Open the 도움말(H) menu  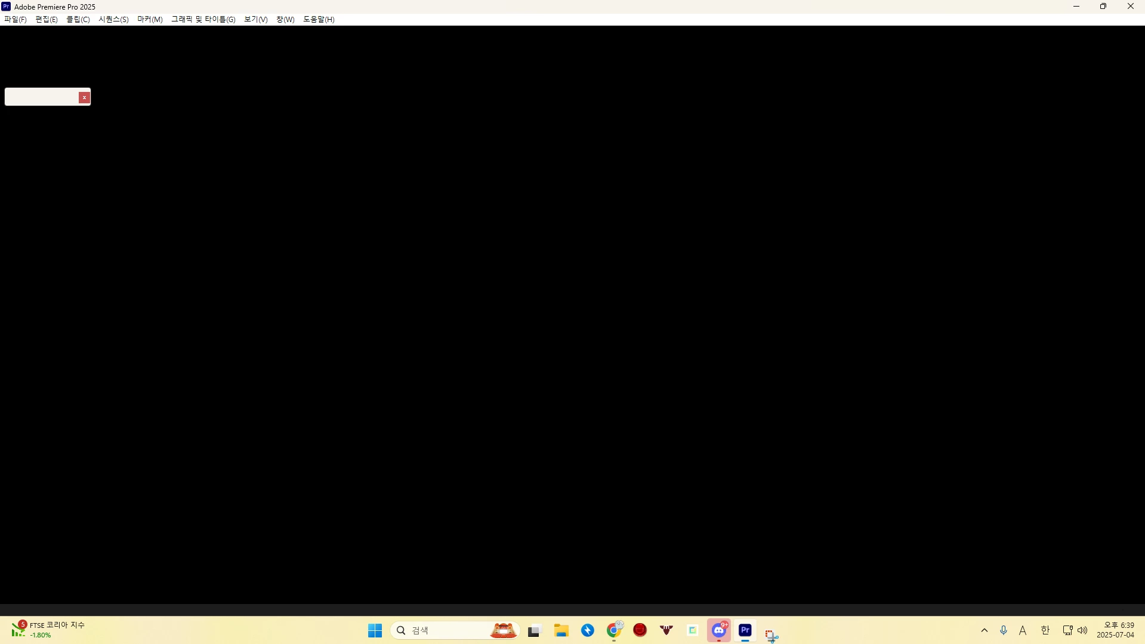[x=319, y=20]
